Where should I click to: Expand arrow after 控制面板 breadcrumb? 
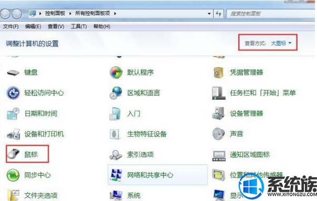(x=70, y=14)
